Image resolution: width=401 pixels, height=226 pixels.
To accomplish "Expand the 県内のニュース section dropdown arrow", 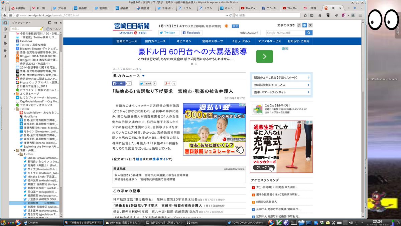I will [x=143, y=76].
